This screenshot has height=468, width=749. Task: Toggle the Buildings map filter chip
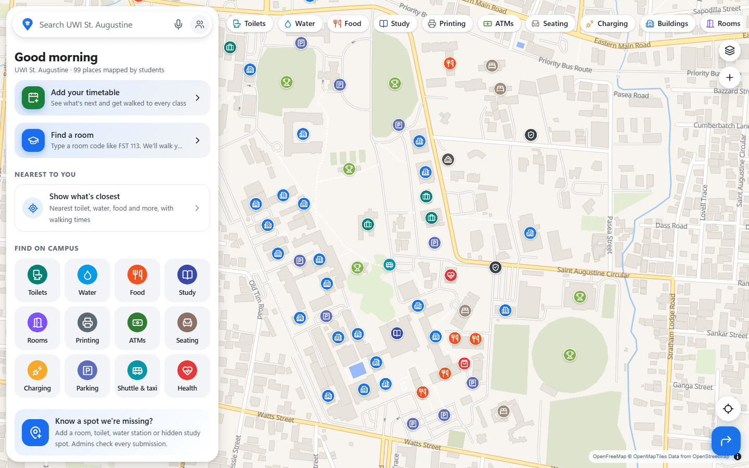pyautogui.click(x=667, y=23)
